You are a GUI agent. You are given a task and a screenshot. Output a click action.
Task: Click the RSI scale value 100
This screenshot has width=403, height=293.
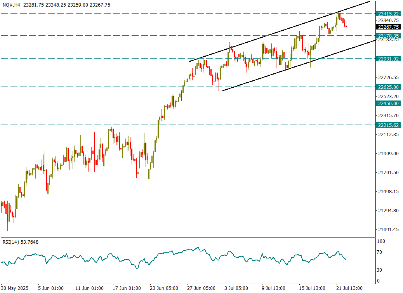tap(380, 241)
